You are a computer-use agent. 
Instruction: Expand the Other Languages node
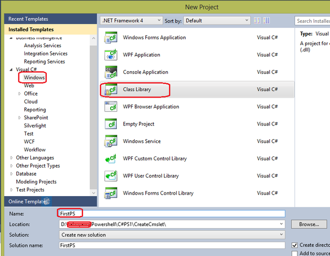[12, 157]
